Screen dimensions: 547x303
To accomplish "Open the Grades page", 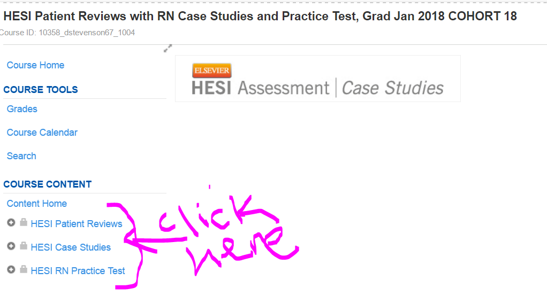I will click(22, 109).
